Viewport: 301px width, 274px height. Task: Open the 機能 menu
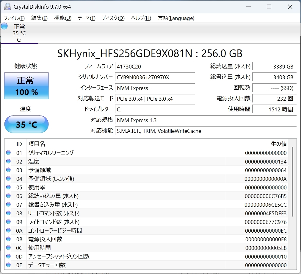coord(62,18)
